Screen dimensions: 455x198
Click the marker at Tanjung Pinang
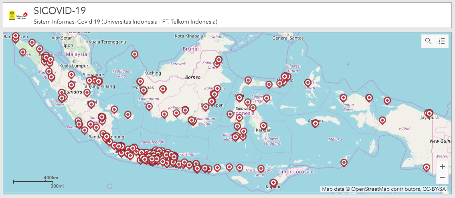click(x=99, y=81)
